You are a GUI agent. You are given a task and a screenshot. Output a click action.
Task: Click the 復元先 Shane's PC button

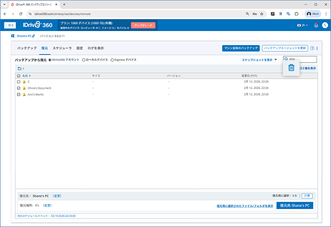(x=295, y=205)
